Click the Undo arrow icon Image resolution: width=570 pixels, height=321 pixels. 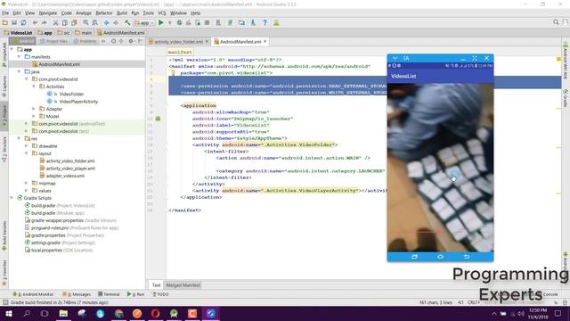(36, 22)
